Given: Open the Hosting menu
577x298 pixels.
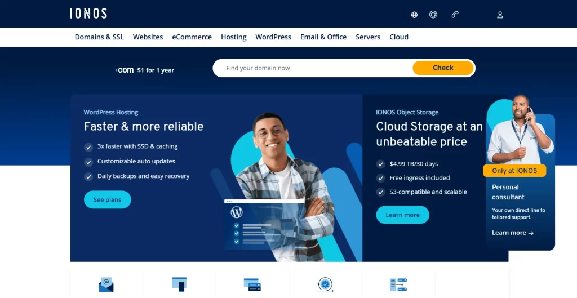Looking at the screenshot, I should click(x=234, y=37).
